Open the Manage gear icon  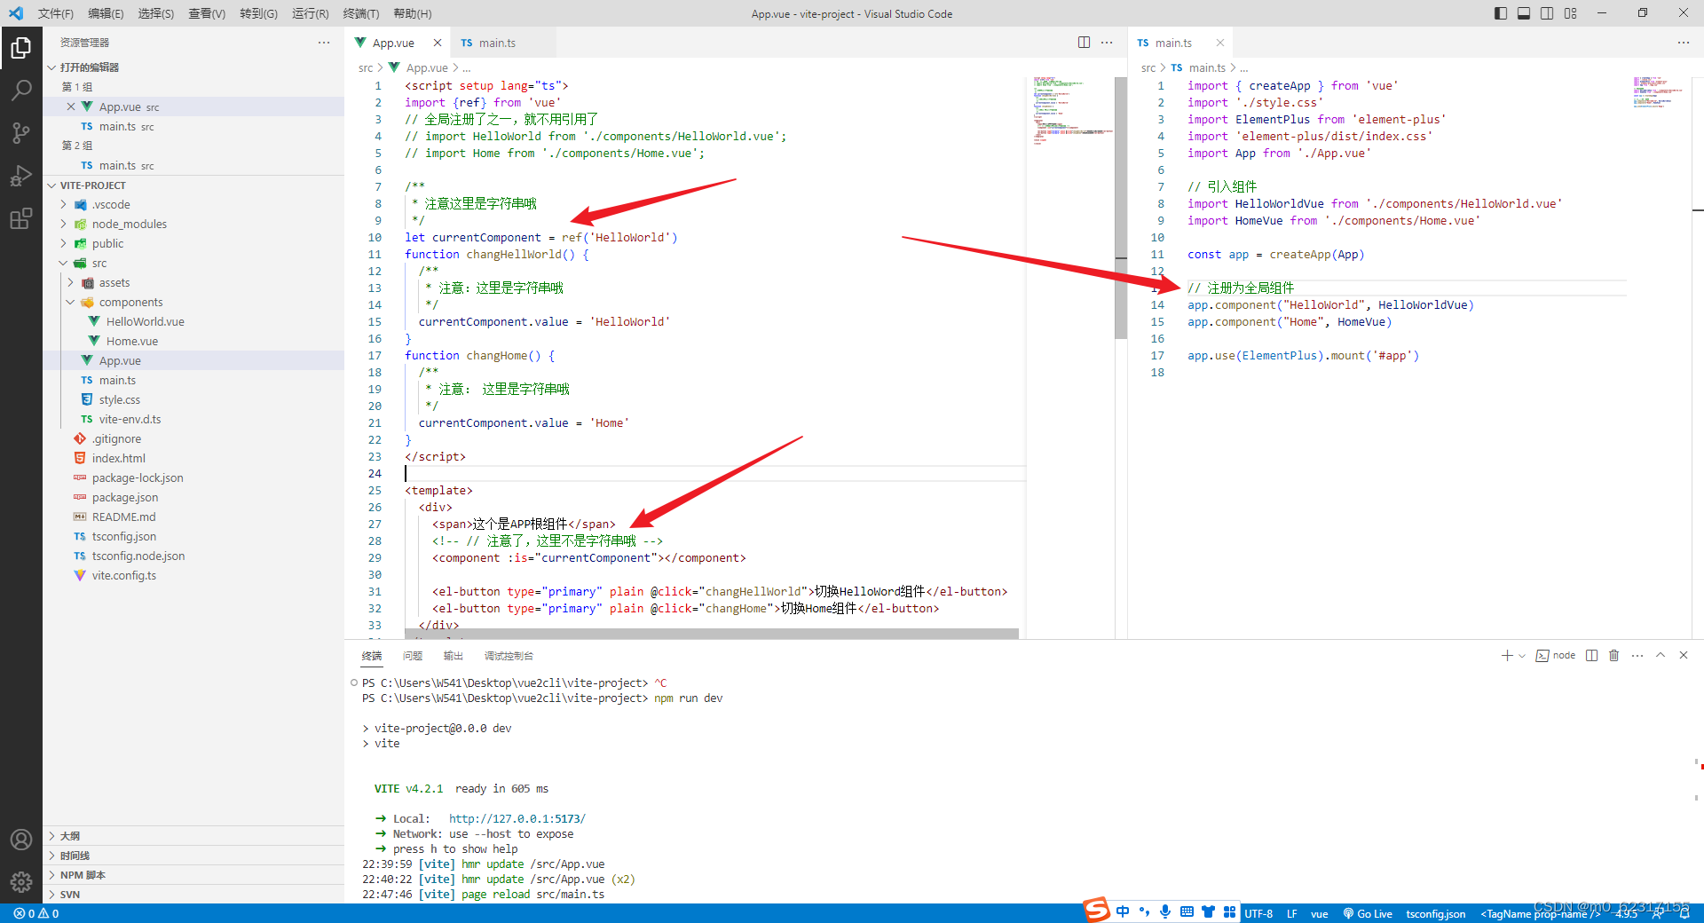(20, 881)
